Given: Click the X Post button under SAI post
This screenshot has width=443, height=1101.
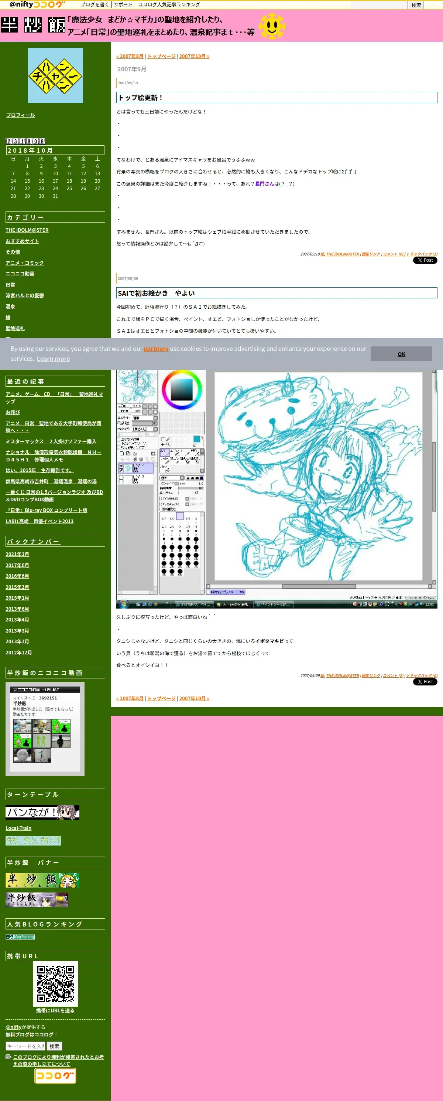Looking at the screenshot, I should pyautogui.click(x=425, y=682).
